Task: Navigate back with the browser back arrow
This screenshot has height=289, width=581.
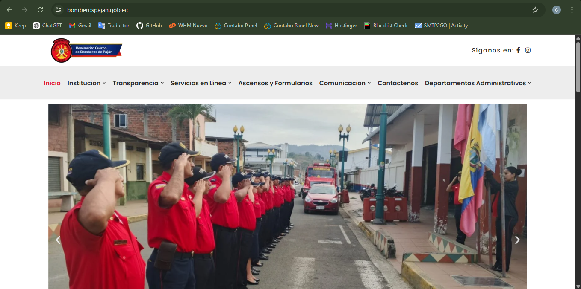Action: [9, 9]
